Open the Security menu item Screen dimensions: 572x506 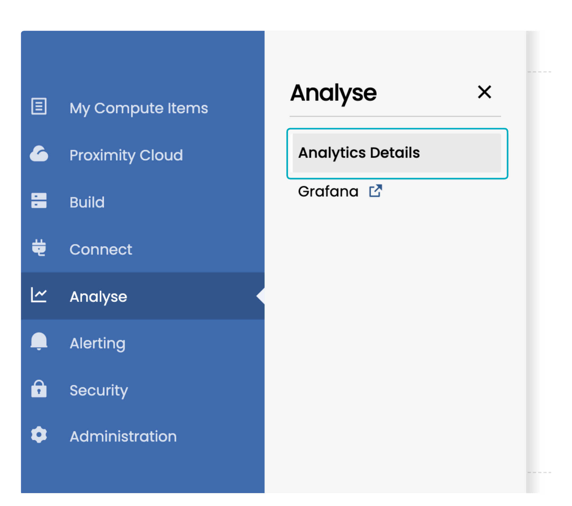click(x=99, y=390)
